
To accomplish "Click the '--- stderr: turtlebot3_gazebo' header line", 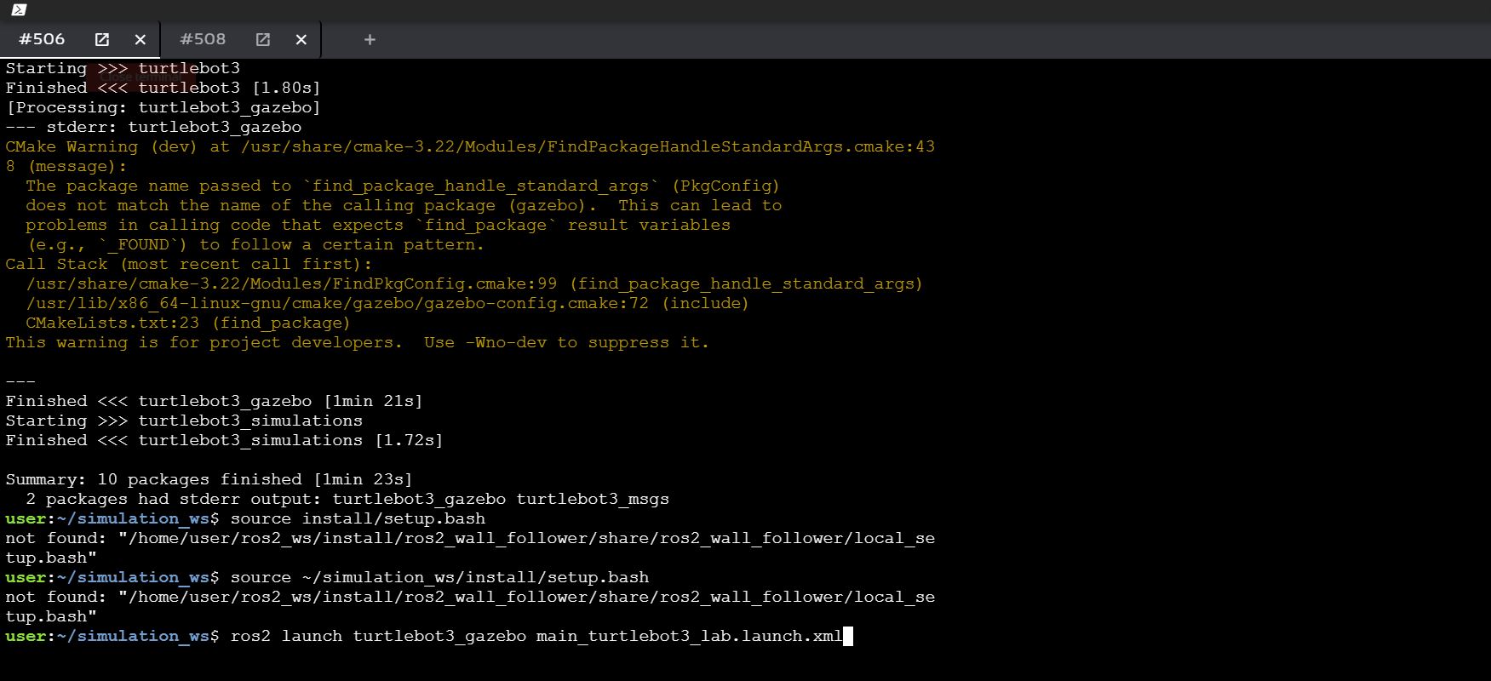I will point(153,128).
